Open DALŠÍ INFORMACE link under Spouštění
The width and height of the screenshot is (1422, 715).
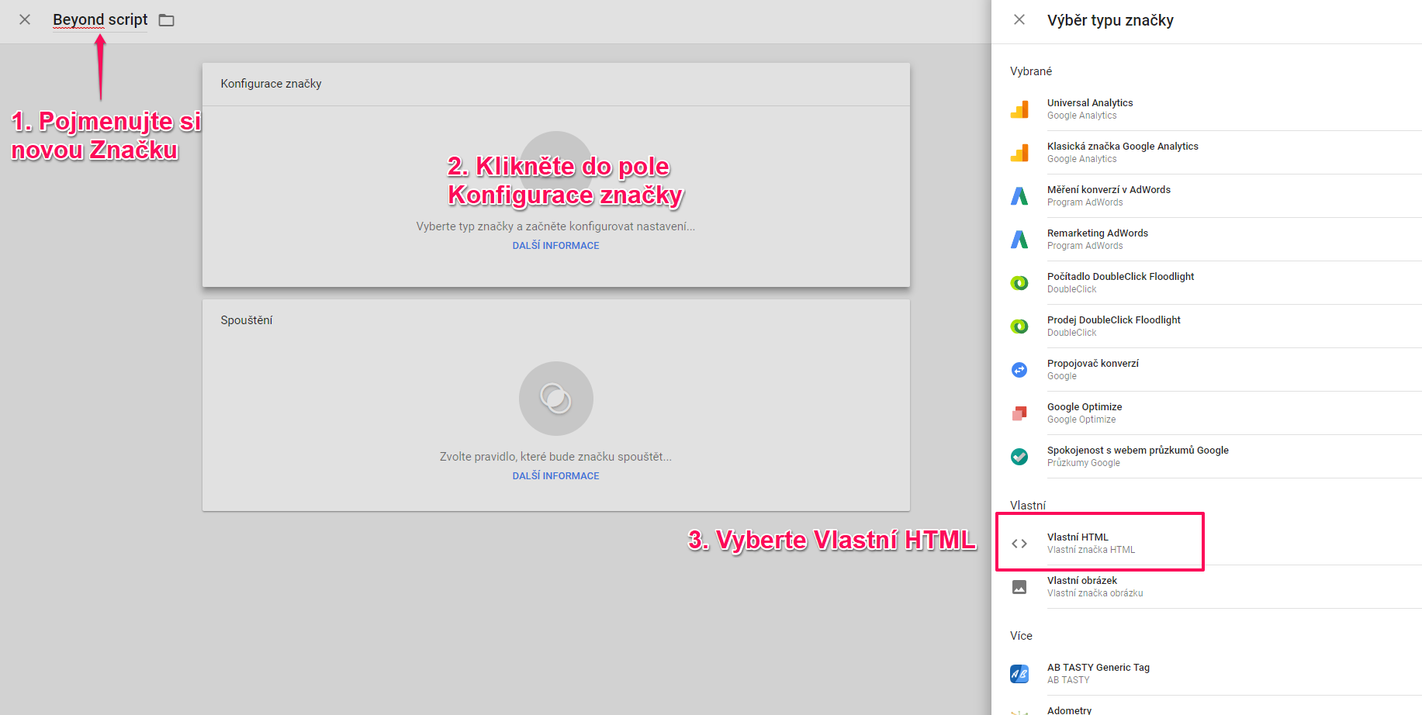[555, 475]
